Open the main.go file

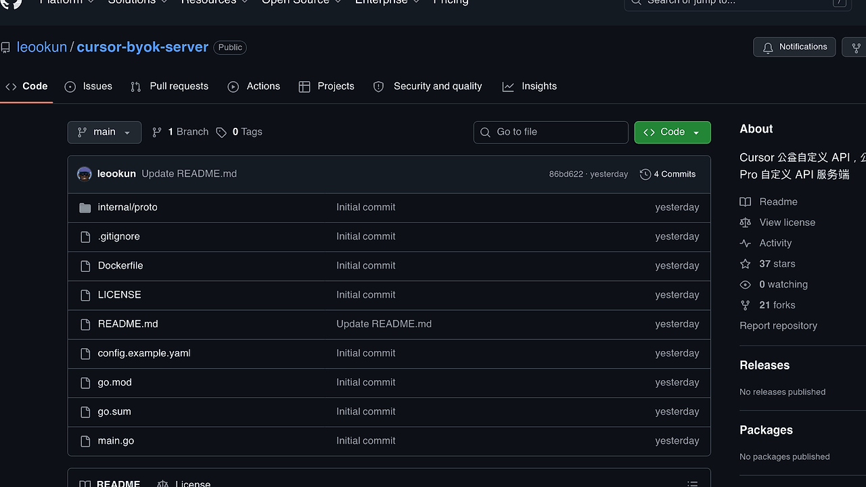pos(116,440)
